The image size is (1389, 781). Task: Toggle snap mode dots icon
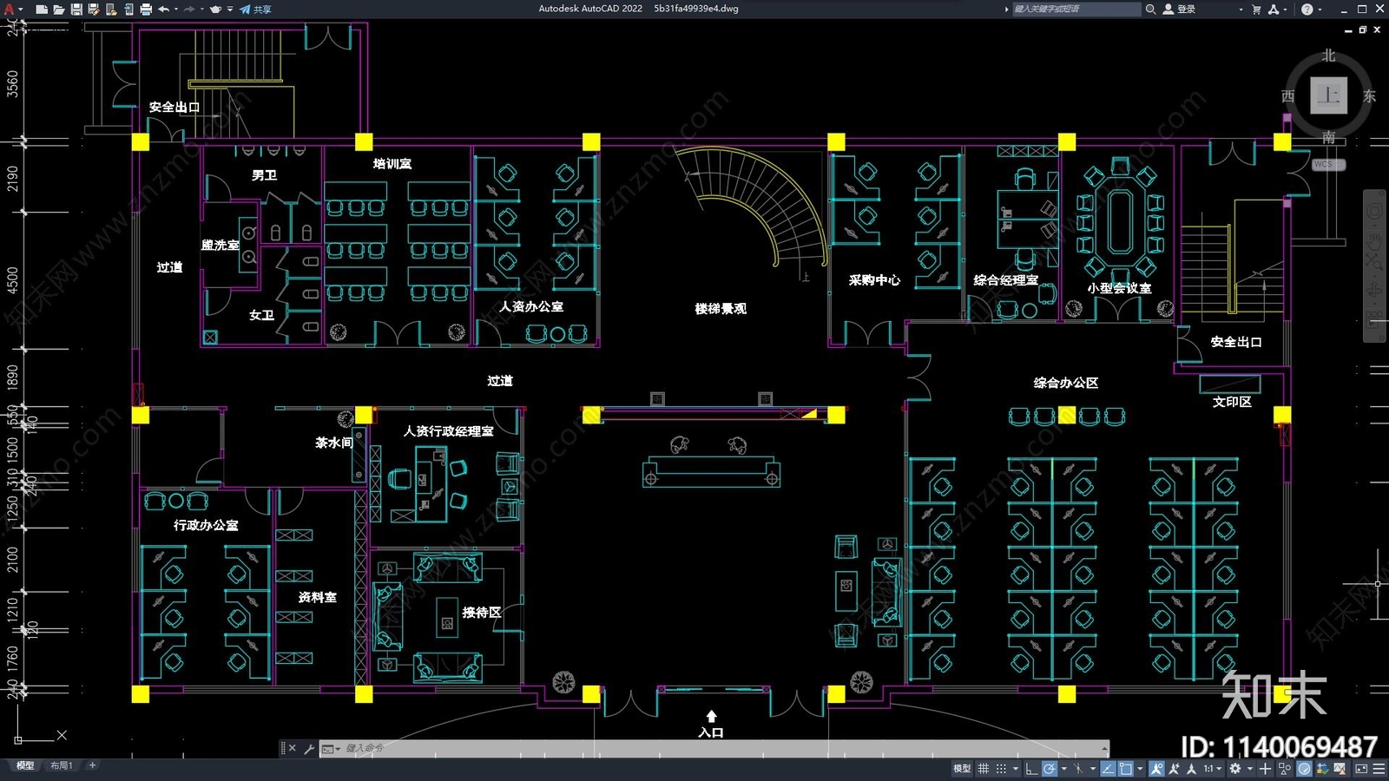1001,769
